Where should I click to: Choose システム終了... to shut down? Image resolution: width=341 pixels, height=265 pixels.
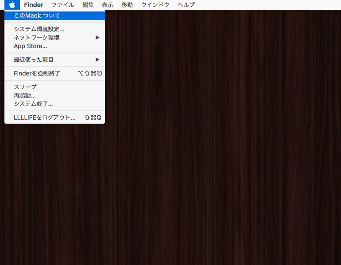pos(33,104)
